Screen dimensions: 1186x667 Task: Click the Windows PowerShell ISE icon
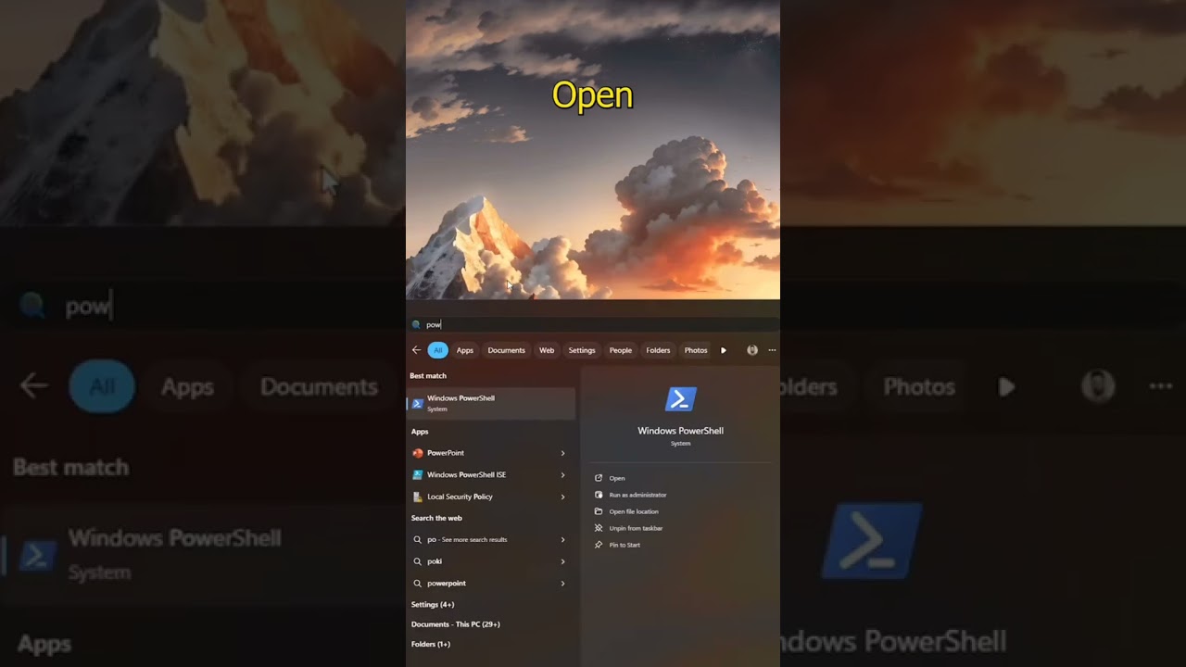[418, 474]
